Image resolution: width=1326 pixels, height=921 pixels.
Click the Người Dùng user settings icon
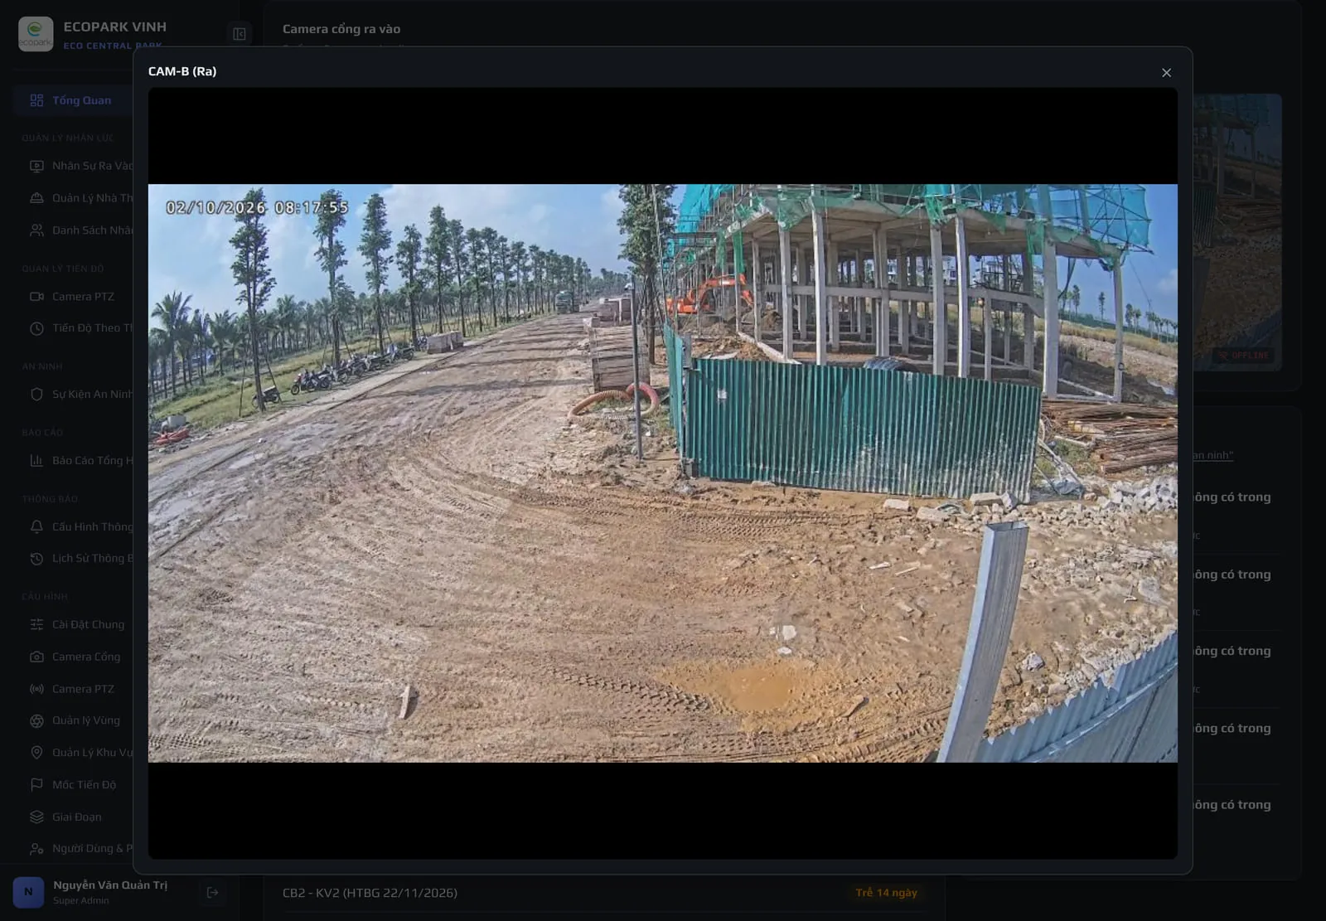click(x=36, y=849)
